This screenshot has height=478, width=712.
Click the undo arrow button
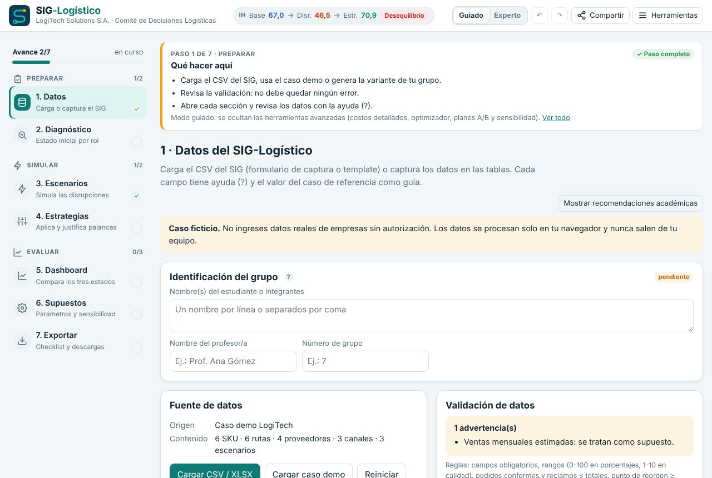(539, 16)
